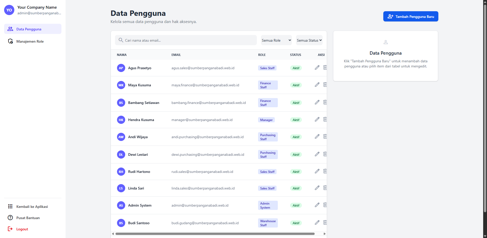Screen dimensions: 487x238
Task: Click edit pencil icon for Agus Prasetyo
Action: (317, 67)
